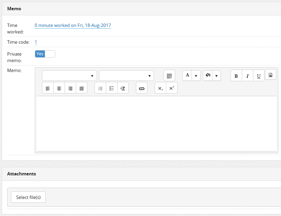
Task: Center-align the memo text
Action: [59, 88]
